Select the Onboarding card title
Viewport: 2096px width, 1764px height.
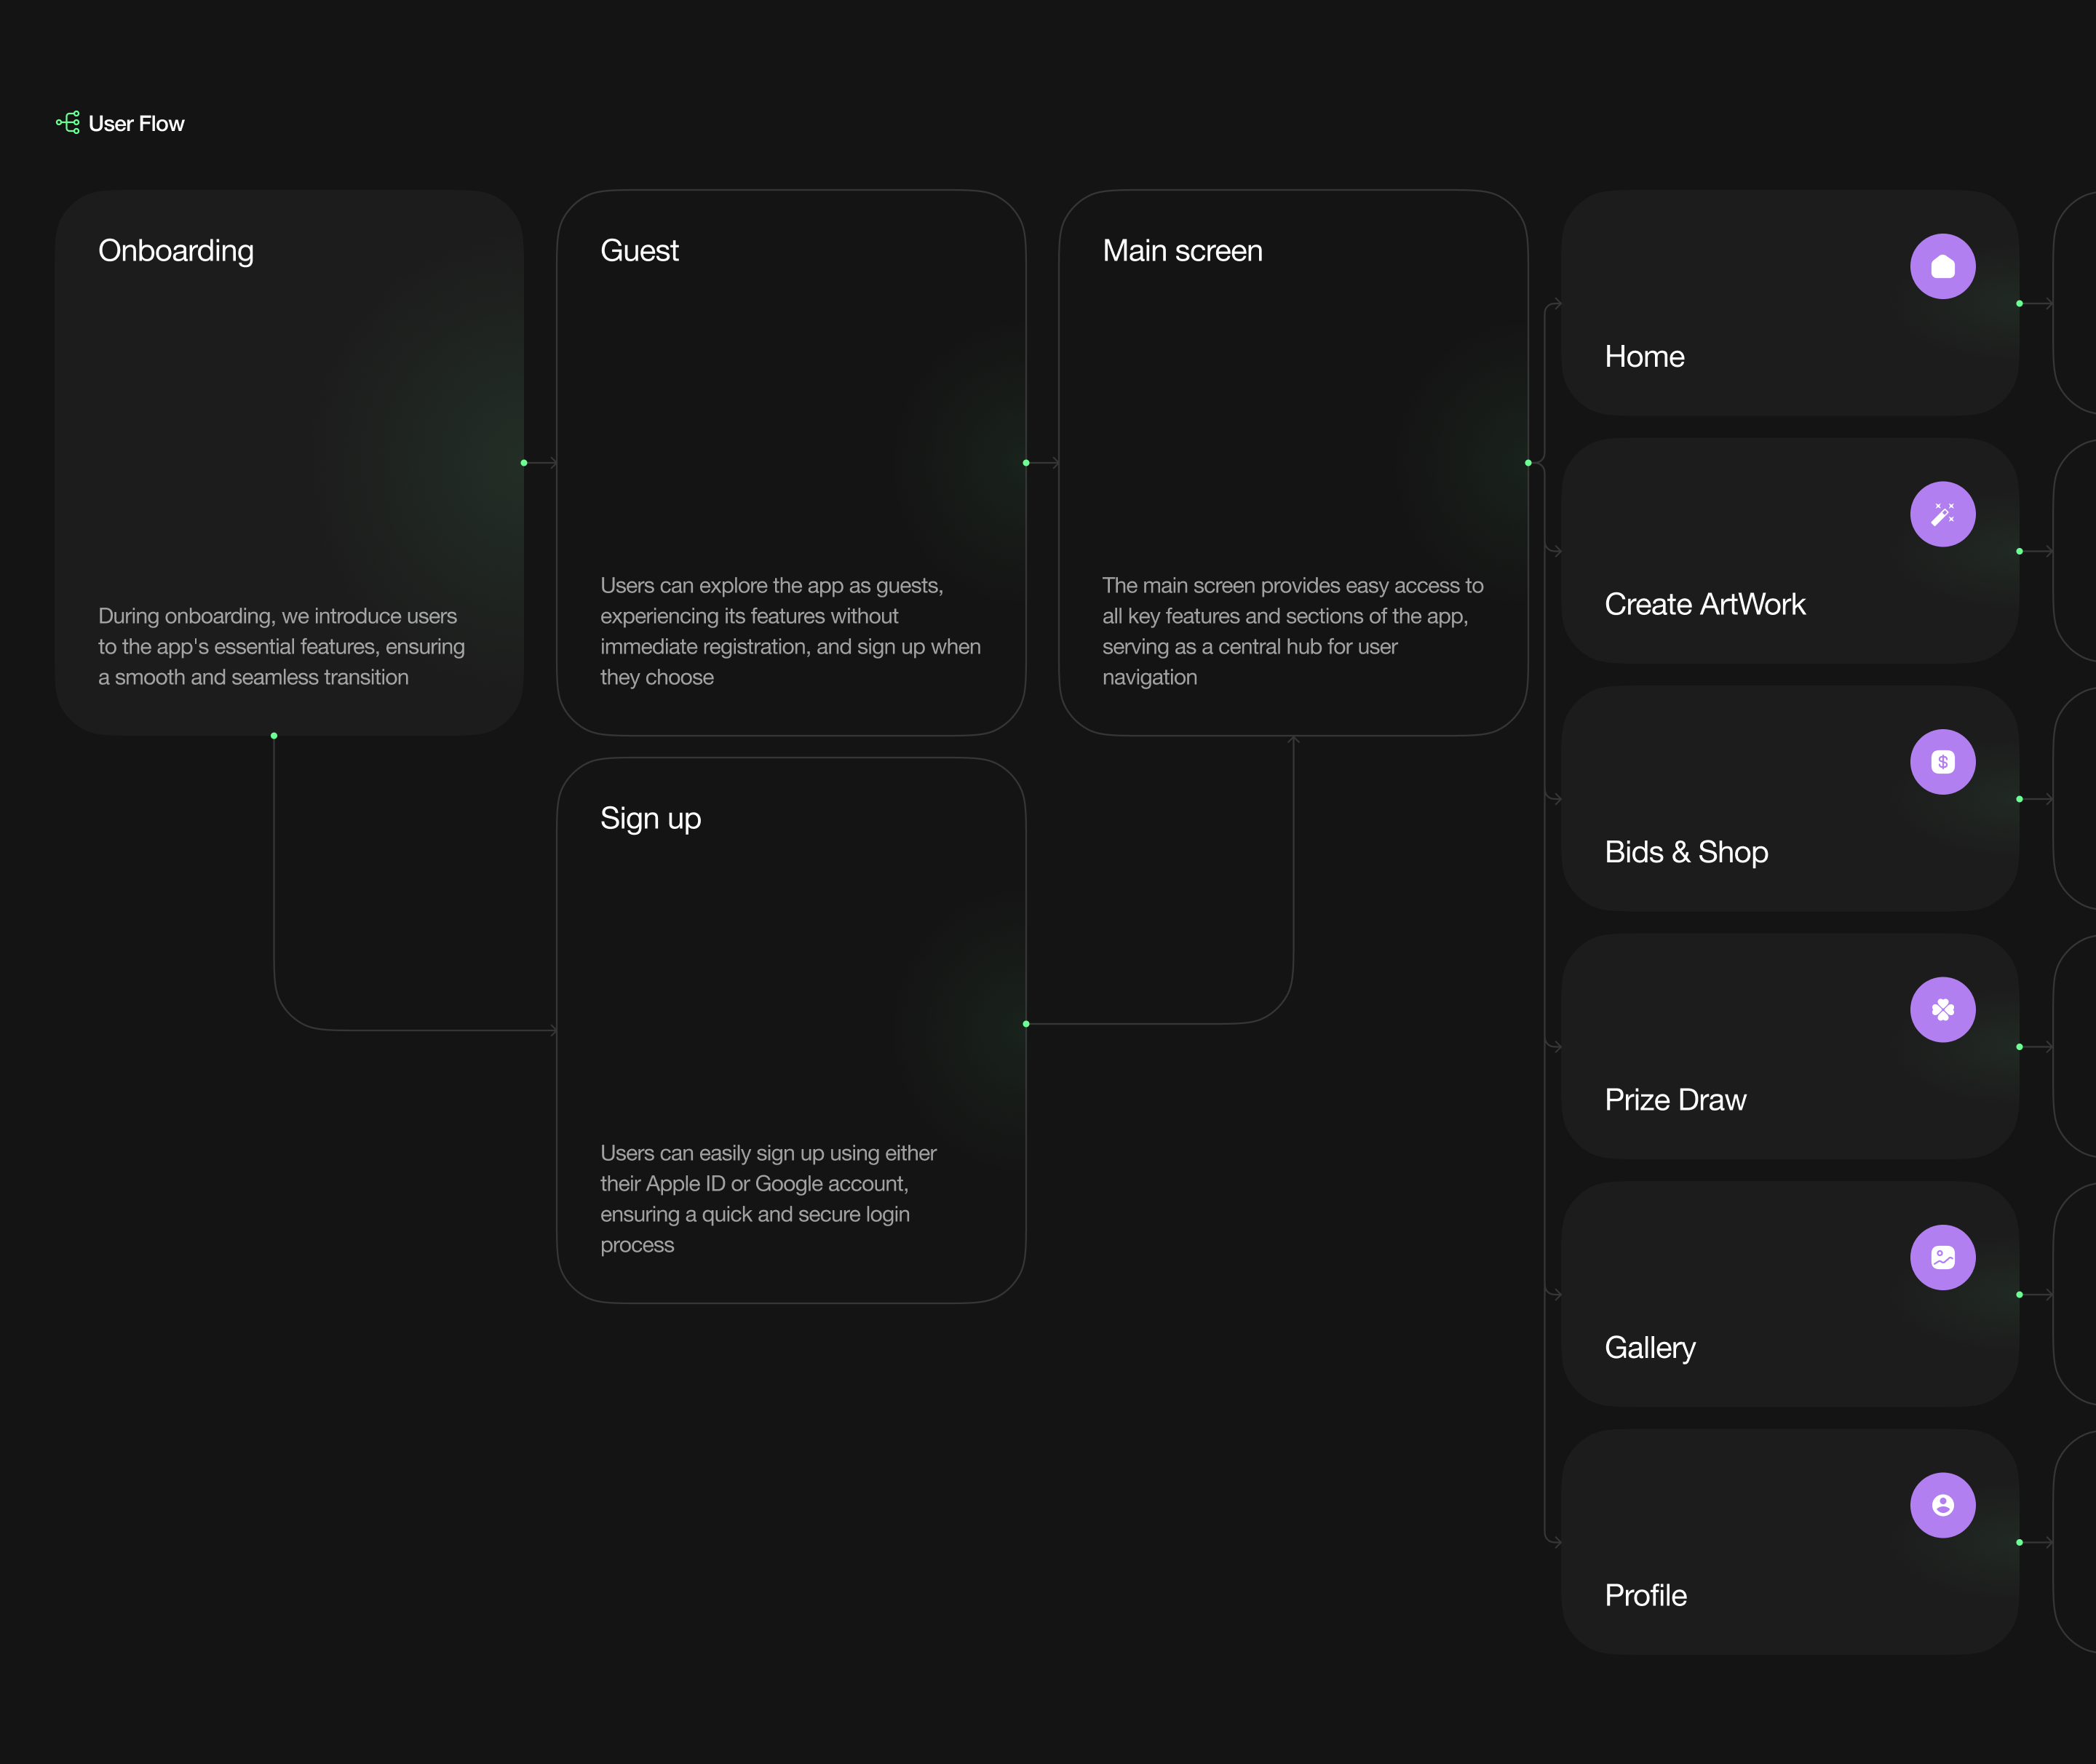pos(176,251)
